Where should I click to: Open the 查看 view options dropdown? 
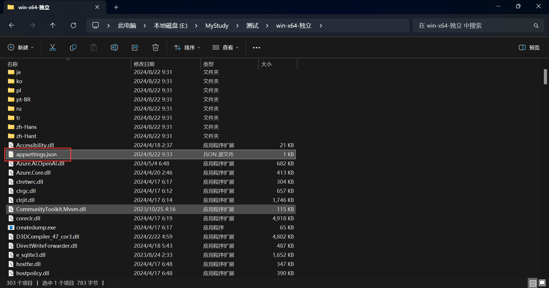(x=226, y=47)
